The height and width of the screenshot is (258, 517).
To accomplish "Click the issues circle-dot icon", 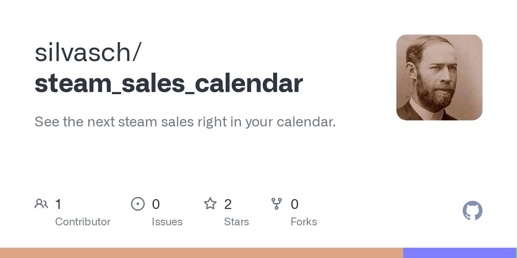I will 138,204.
